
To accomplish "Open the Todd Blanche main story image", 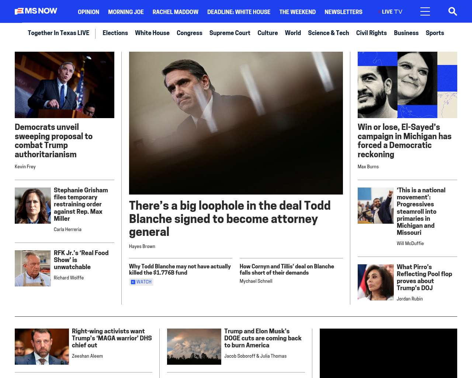I will pos(236,123).
